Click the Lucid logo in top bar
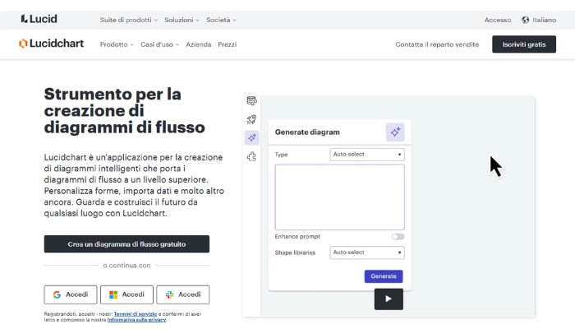 tap(39, 19)
